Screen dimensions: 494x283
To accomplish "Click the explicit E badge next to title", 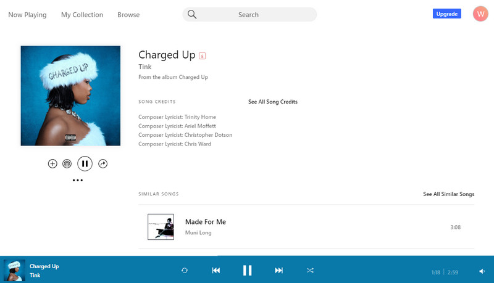I will click(203, 56).
